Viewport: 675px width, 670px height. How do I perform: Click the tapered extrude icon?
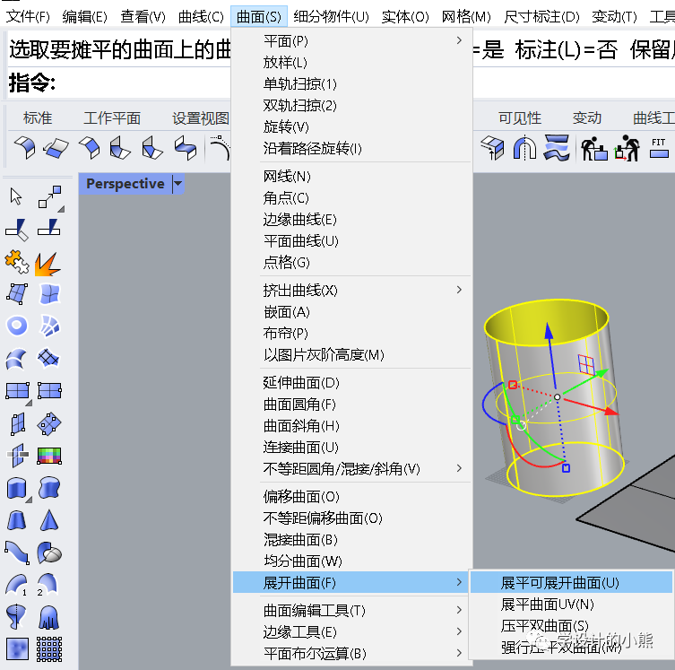[17, 520]
